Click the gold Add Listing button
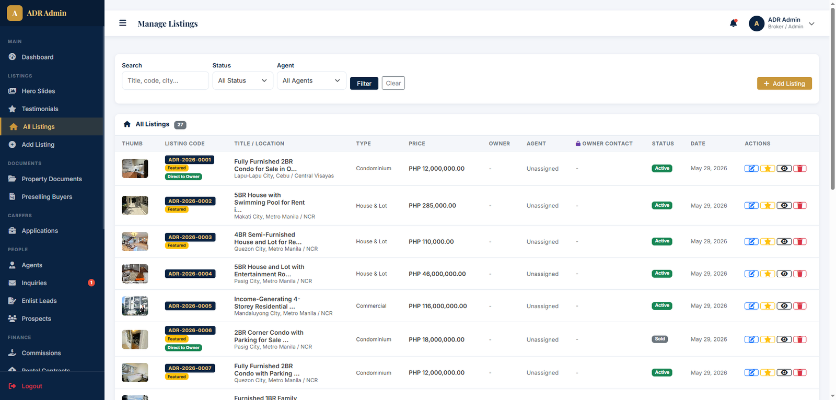The image size is (836, 400). click(x=784, y=84)
